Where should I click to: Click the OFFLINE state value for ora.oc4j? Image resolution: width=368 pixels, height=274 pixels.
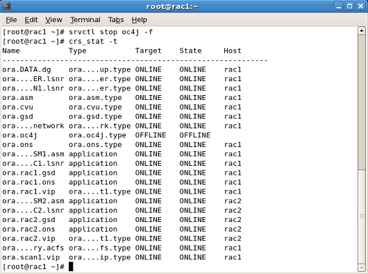[195, 135]
